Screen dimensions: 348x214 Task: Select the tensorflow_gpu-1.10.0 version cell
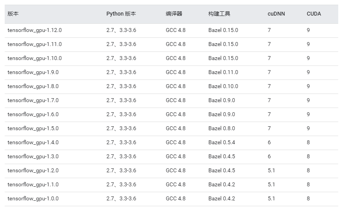point(35,58)
